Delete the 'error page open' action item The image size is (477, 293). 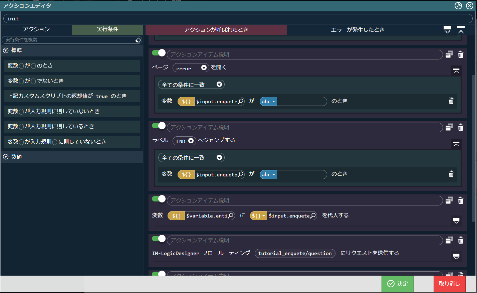461,54
